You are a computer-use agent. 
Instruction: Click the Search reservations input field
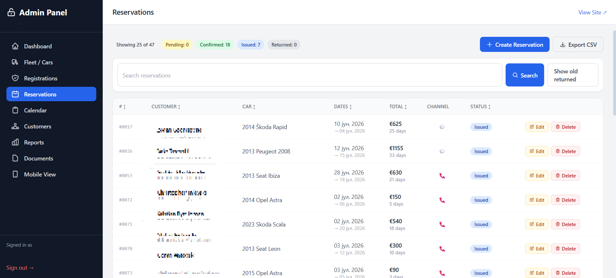click(310, 75)
